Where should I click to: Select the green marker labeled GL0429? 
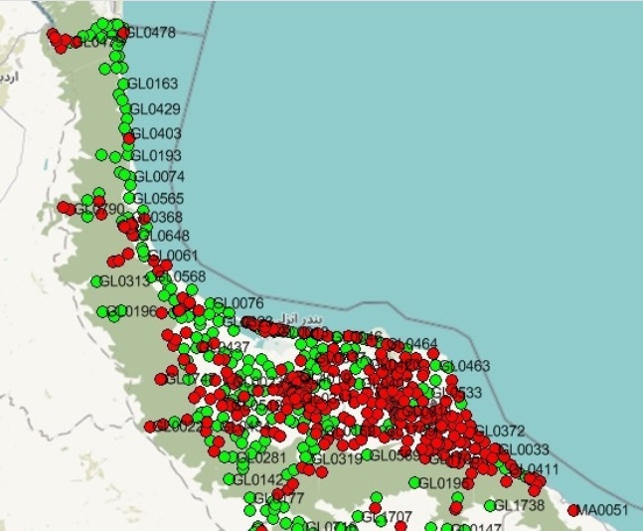(x=124, y=109)
